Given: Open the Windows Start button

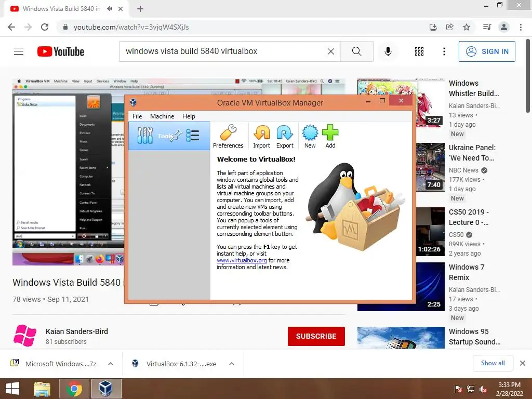Looking at the screenshot, I should click(x=12, y=389).
